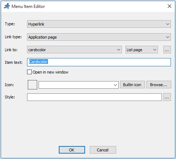Enable the Open in new window checkbox
This screenshot has width=176, height=159.
coord(29,72)
